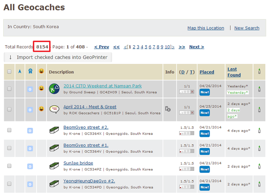Viewport: 276px width, 196px height.
Task: Click the CITO event icon for Namsan Park
Action: pyautogui.click(x=54, y=89)
